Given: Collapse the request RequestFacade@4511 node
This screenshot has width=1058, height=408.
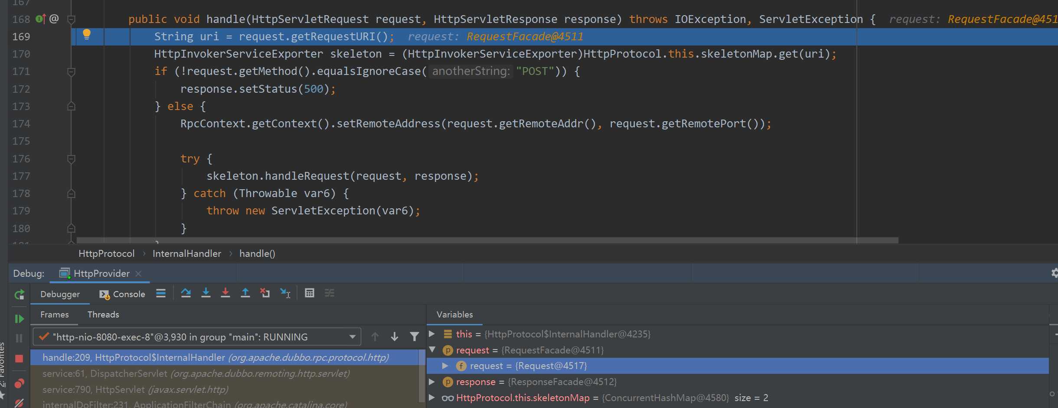Looking at the screenshot, I should (432, 350).
